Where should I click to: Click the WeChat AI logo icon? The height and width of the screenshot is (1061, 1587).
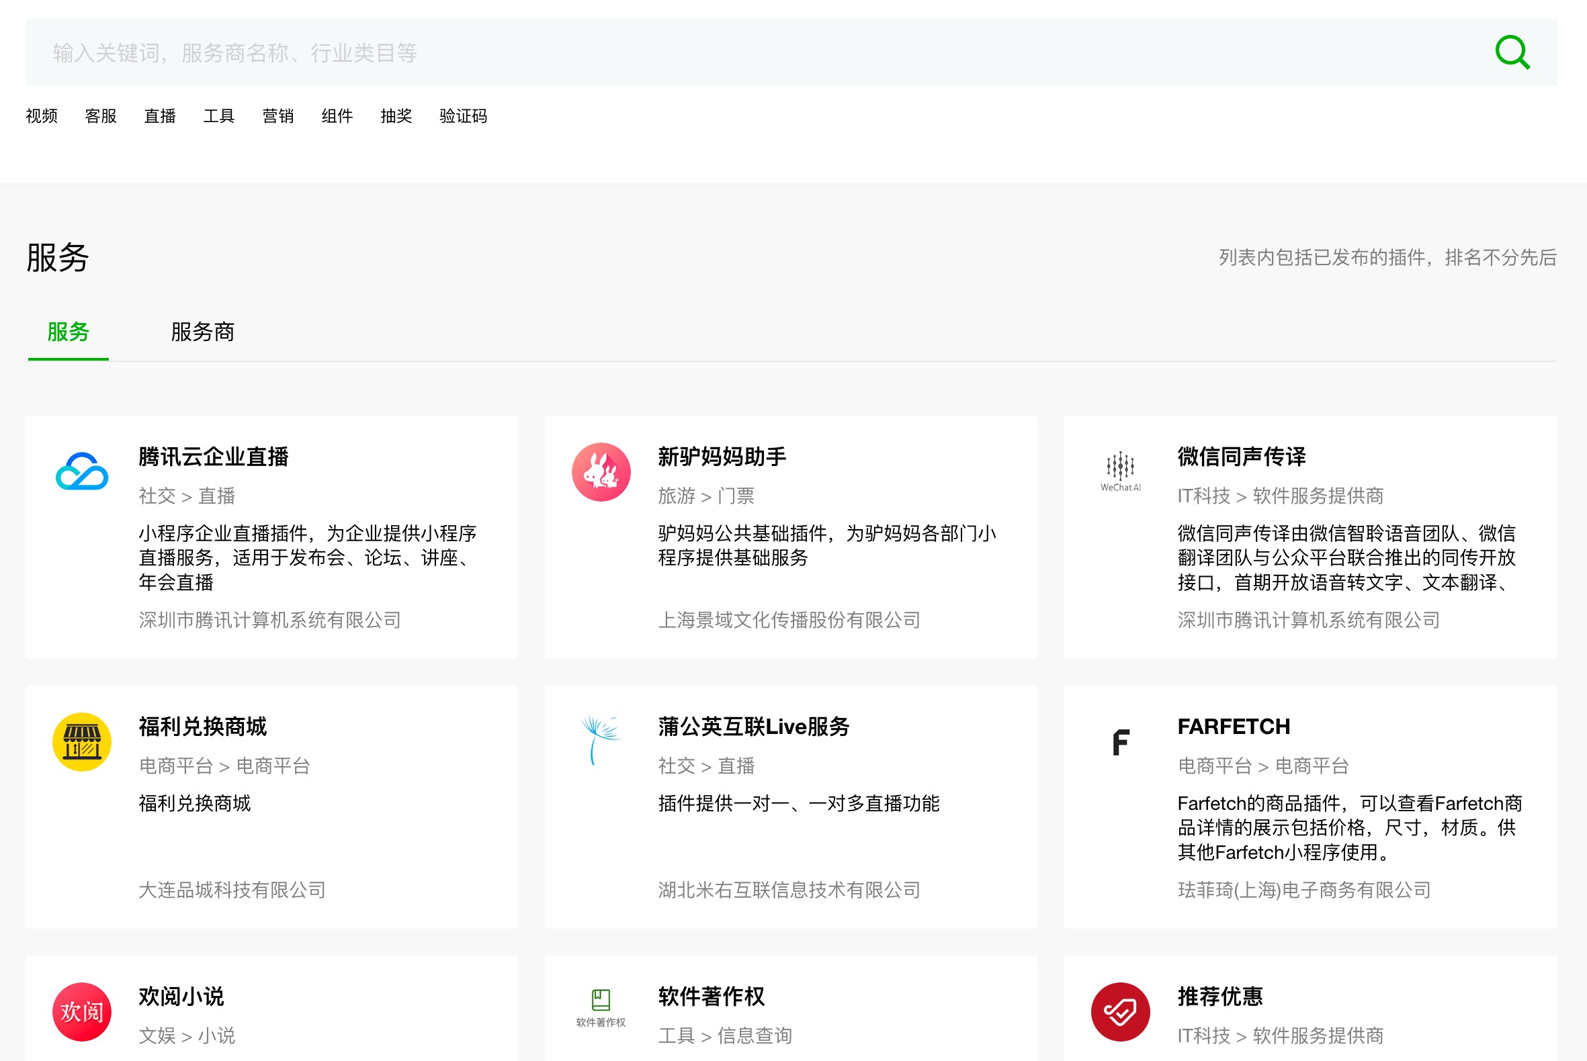tap(1120, 471)
